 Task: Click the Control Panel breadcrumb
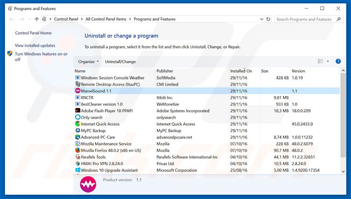point(66,19)
